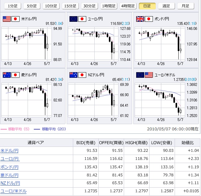
Task: Click the UK flag icon in ポンド/円 chart
Action: pyautogui.click(x=140, y=19)
